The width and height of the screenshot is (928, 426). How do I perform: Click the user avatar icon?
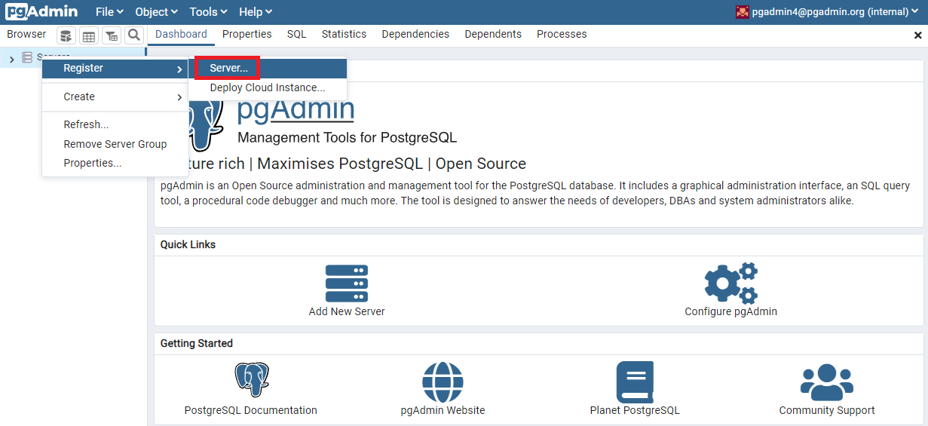click(x=743, y=12)
